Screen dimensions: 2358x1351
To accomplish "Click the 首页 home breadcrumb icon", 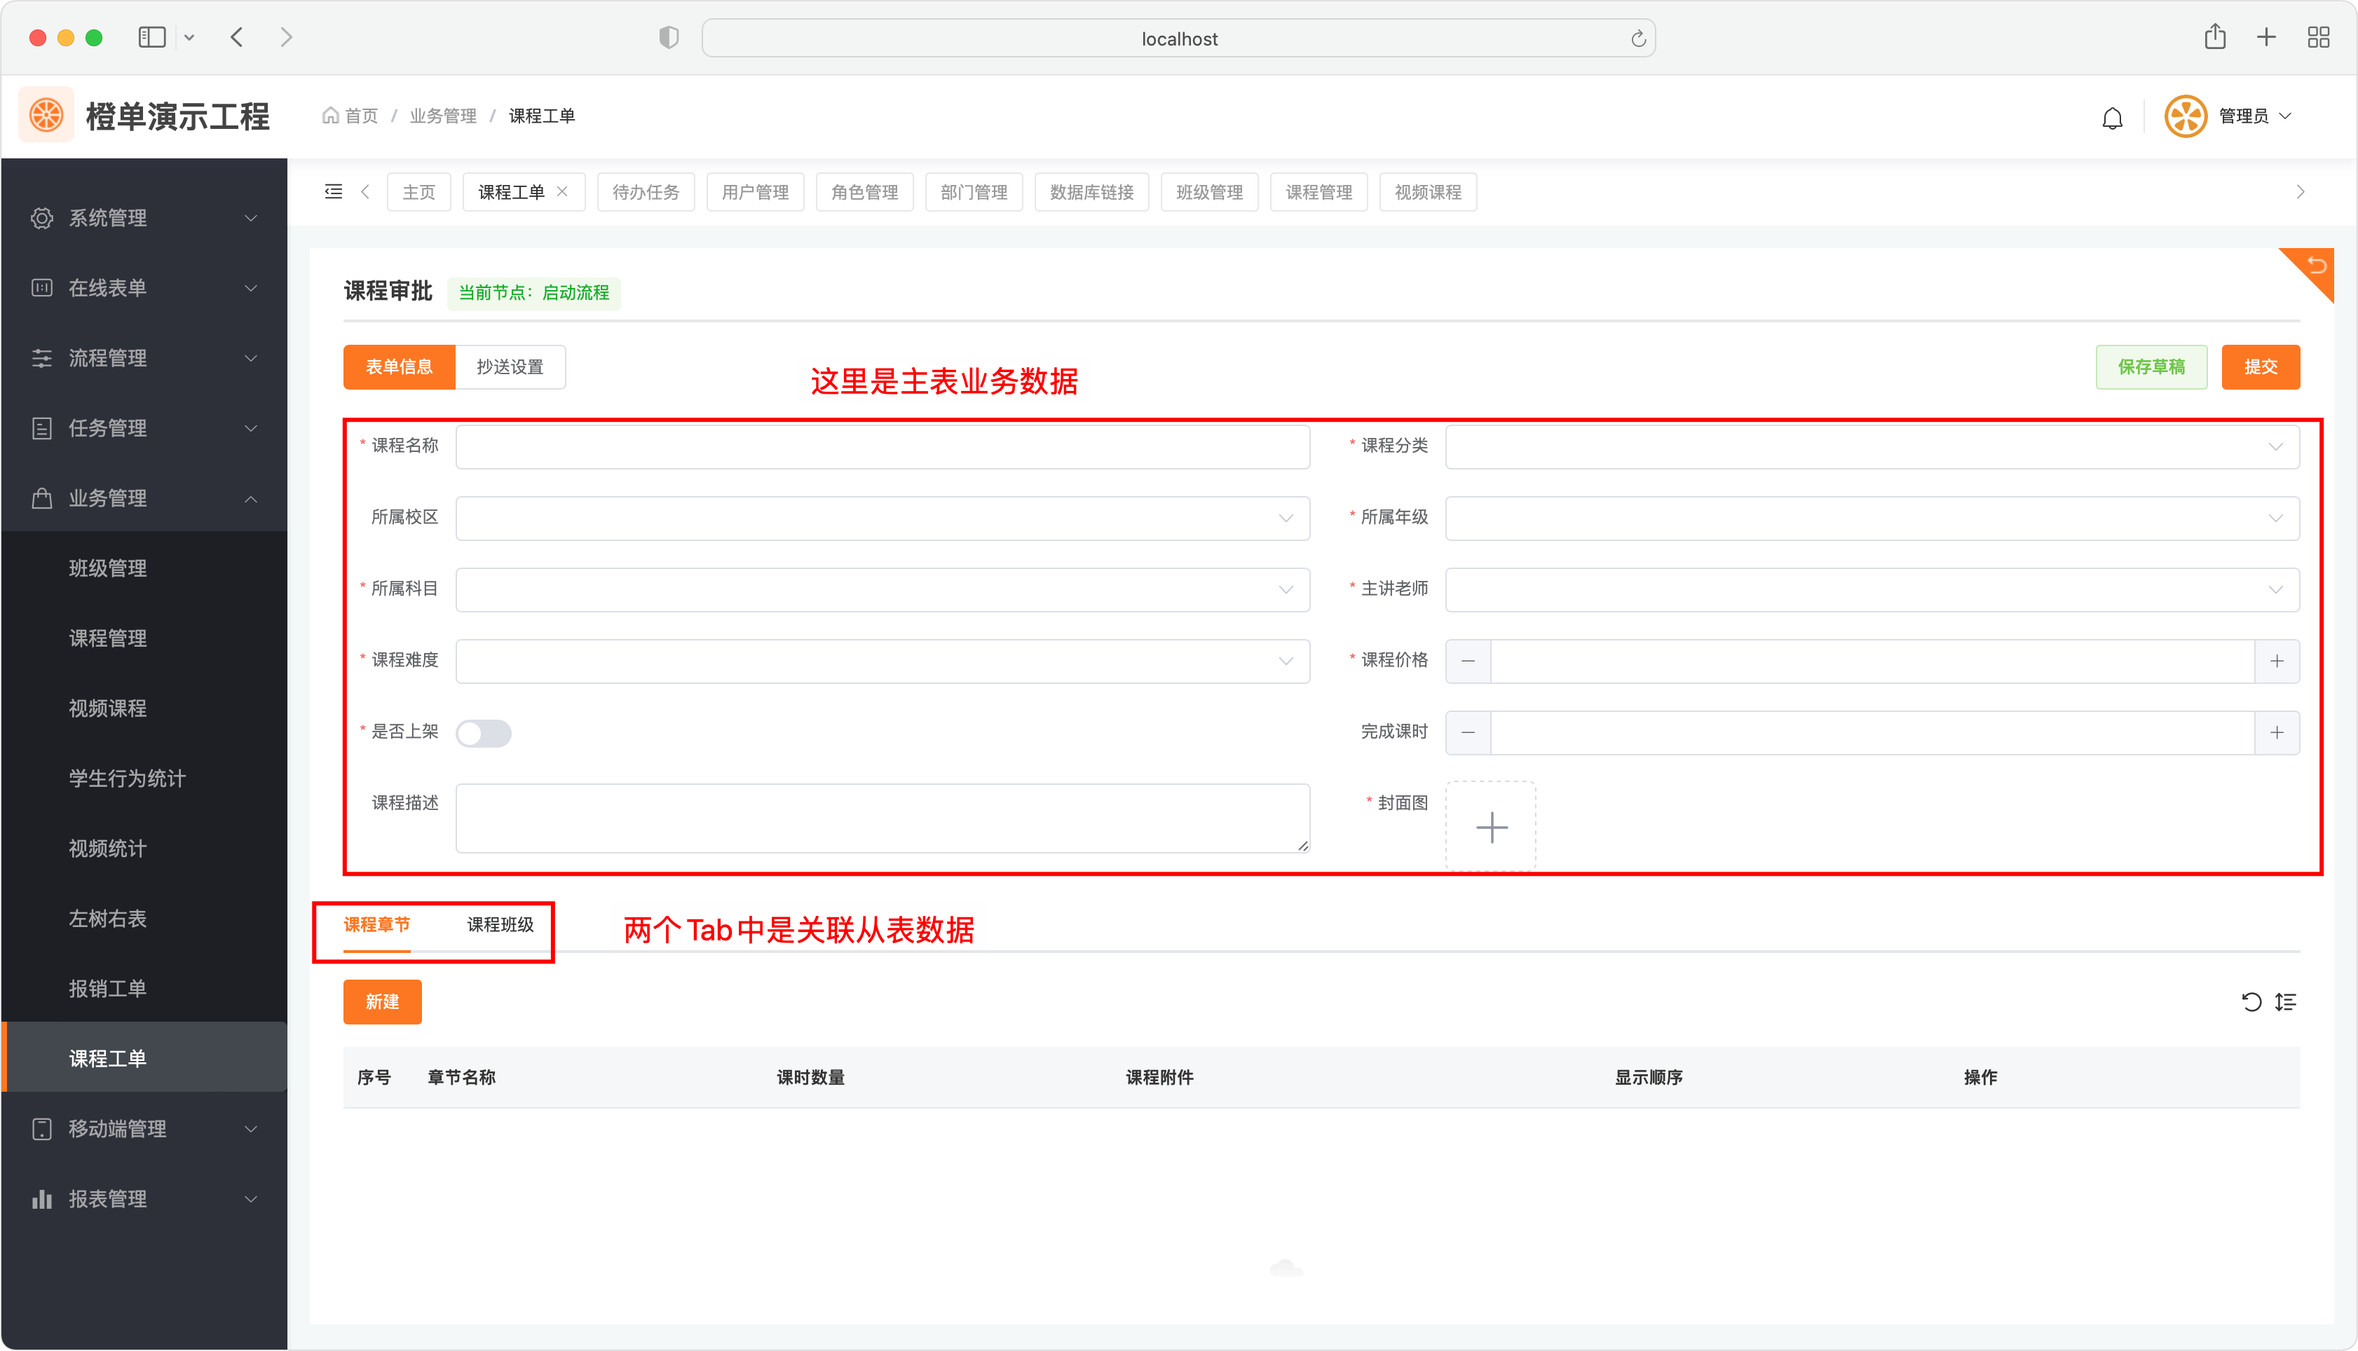I will [330, 115].
